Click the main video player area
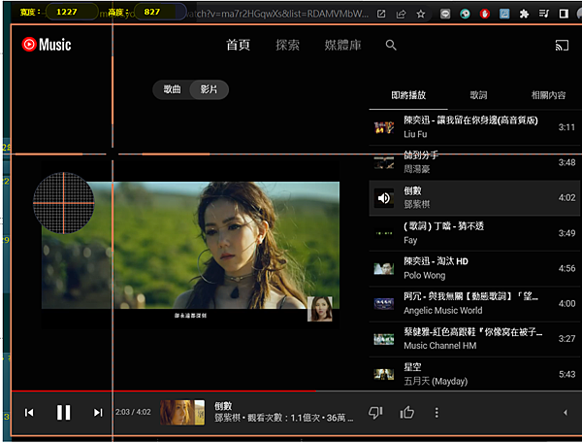This screenshot has width=582, height=443. 190,245
